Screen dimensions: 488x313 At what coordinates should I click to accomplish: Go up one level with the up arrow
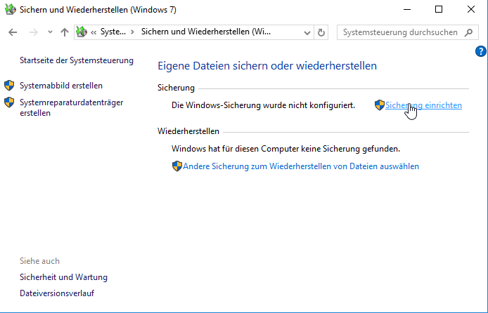65,32
